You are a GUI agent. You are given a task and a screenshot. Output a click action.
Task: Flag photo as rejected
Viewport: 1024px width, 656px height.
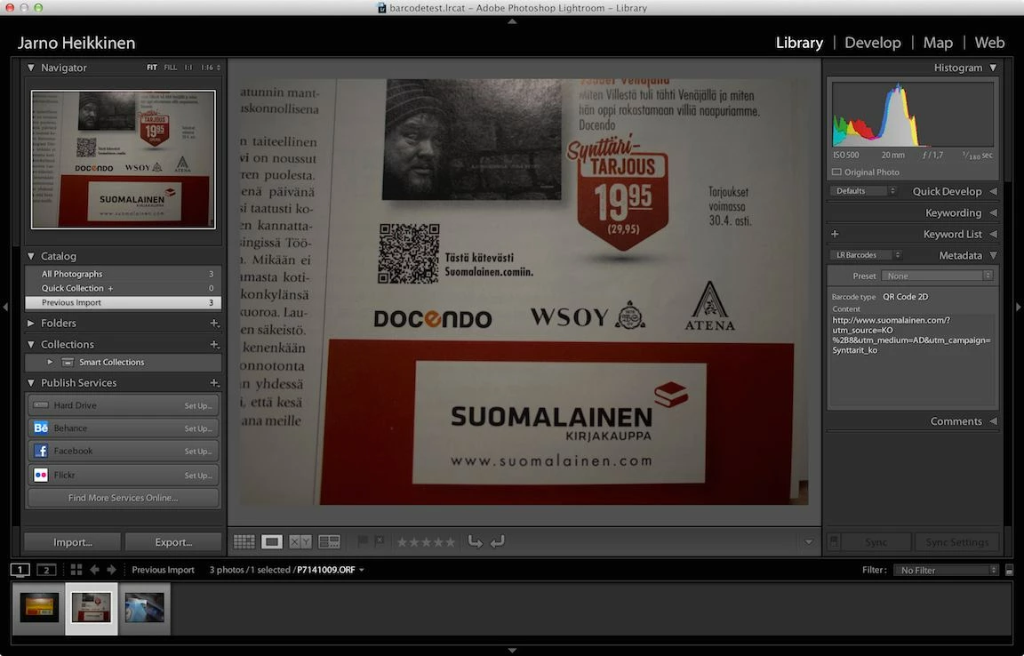tap(379, 541)
